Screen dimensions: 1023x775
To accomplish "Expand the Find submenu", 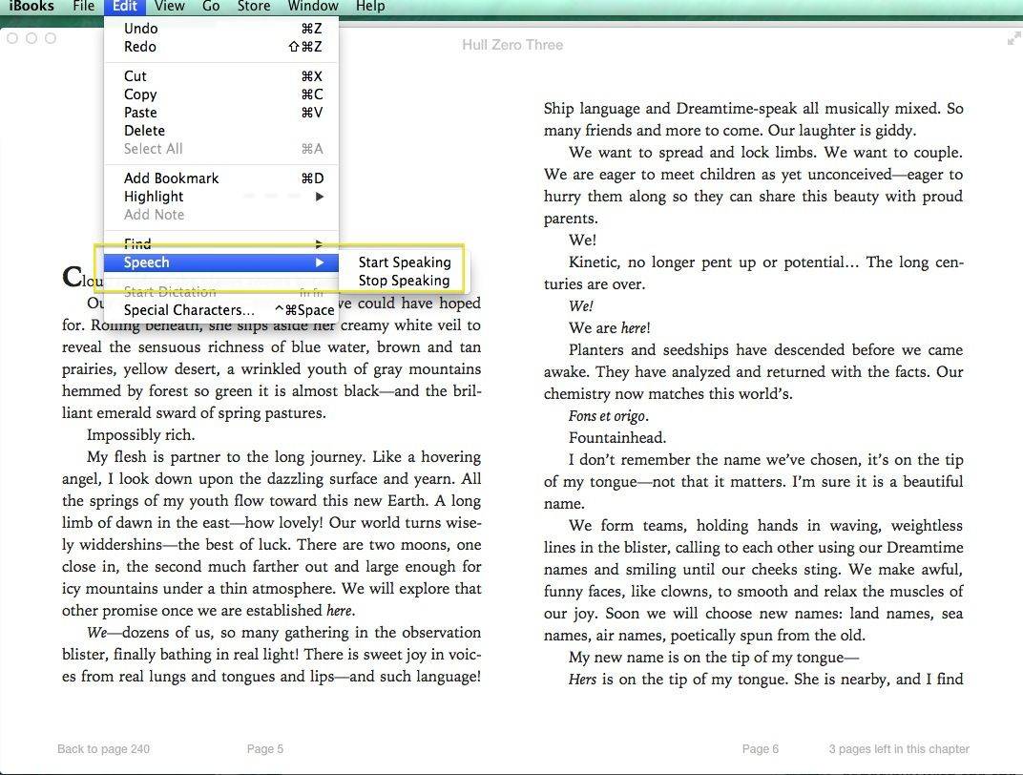I will tap(220, 244).
